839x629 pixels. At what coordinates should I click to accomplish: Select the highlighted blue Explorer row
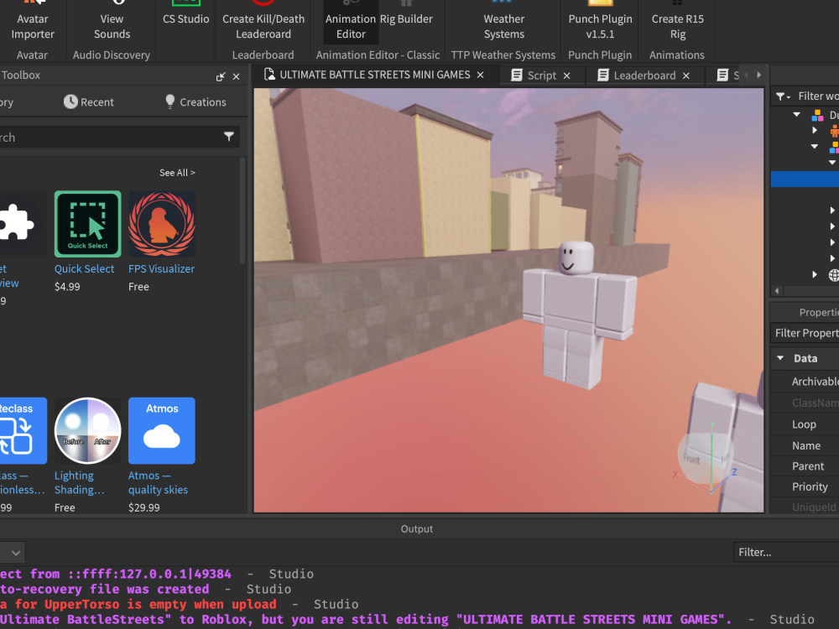coord(805,179)
